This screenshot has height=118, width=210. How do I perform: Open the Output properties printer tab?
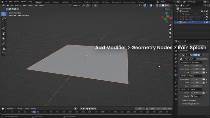tap(176, 55)
